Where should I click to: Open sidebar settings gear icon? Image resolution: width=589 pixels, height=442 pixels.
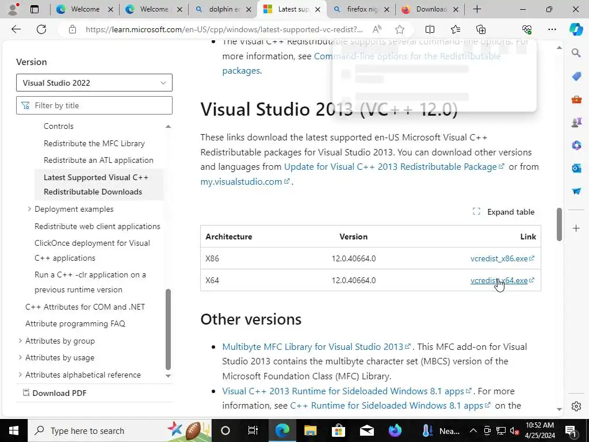click(576, 406)
